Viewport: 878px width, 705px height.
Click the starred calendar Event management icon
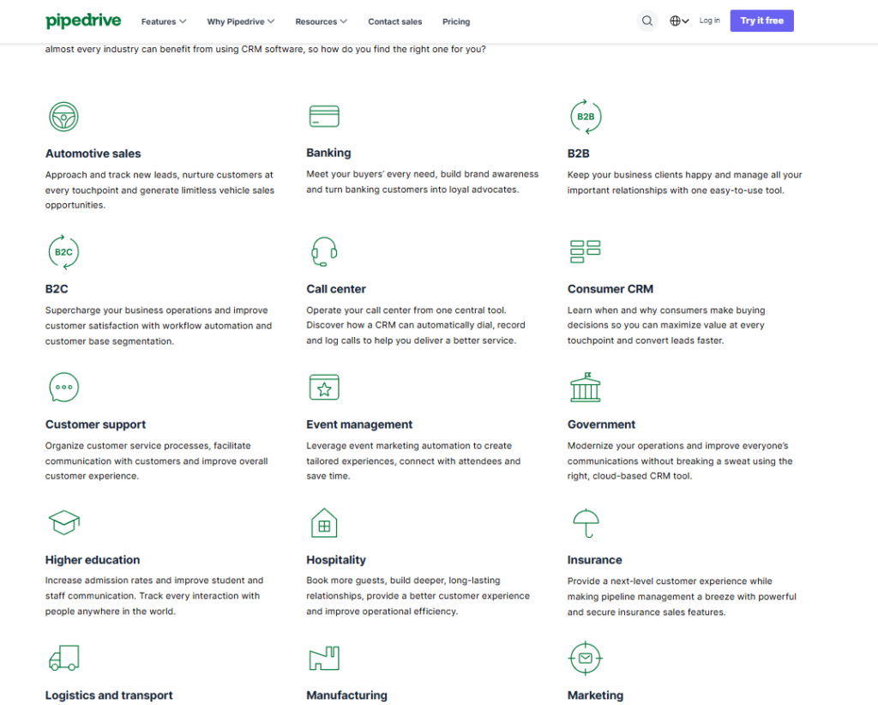coord(324,387)
